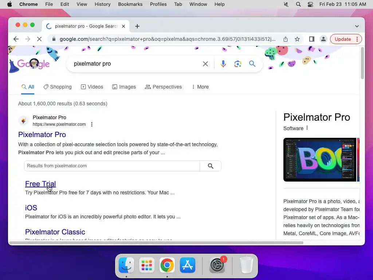The height and width of the screenshot is (280, 373).
Task: Open options for the pixelmator.com result
Action: (x=92, y=124)
